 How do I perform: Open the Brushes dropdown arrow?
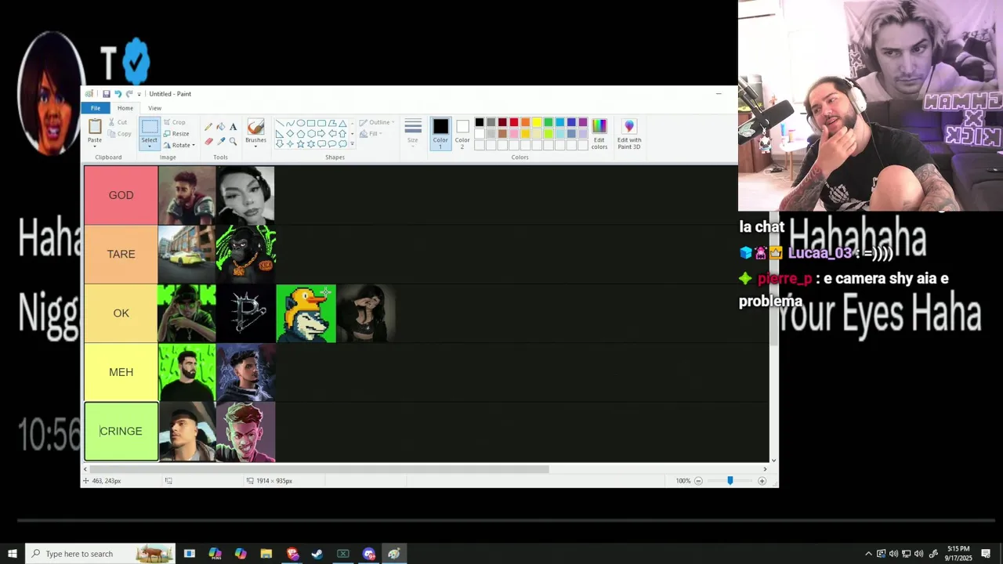pyautogui.click(x=255, y=146)
